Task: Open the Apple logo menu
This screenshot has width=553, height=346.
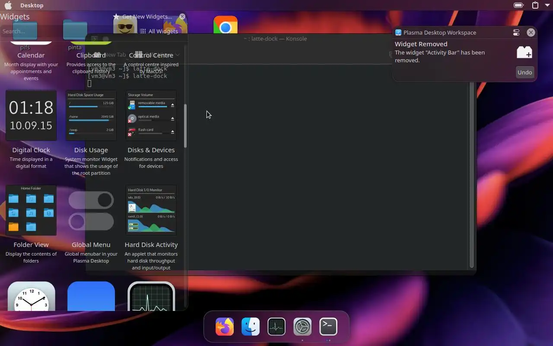Action: pos(8,5)
